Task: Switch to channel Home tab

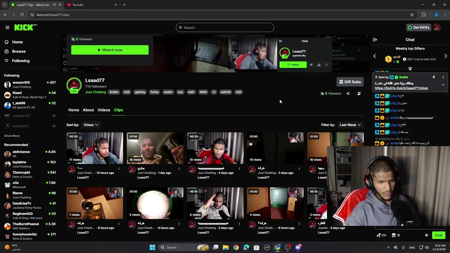Action: point(73,110)
